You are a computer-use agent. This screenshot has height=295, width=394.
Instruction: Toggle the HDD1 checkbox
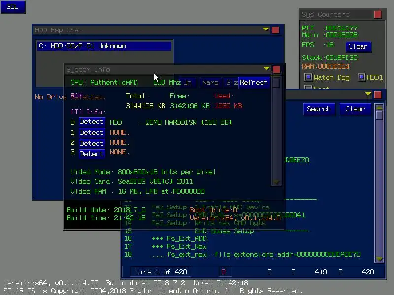[361, 77]
